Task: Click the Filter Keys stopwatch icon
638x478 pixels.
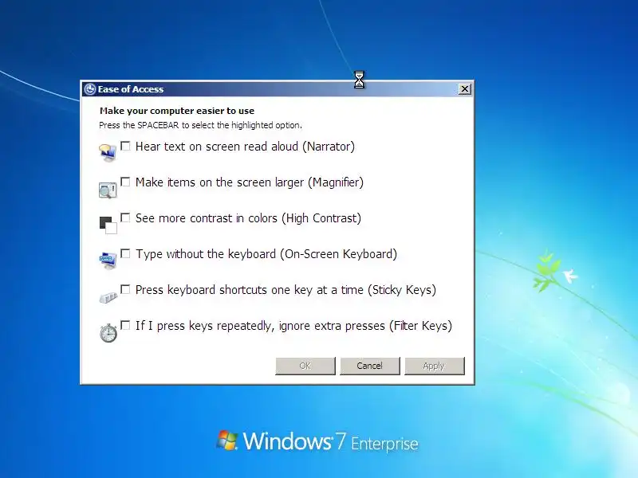Action: (108, 333)
